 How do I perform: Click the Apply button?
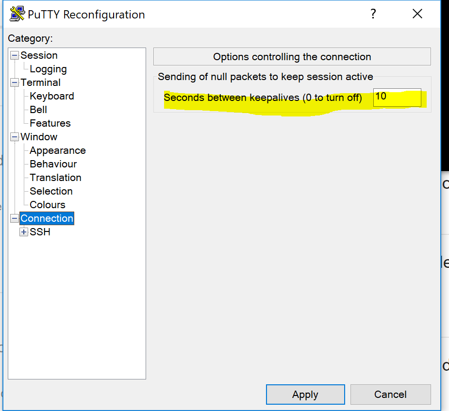(x=305, y=395)
